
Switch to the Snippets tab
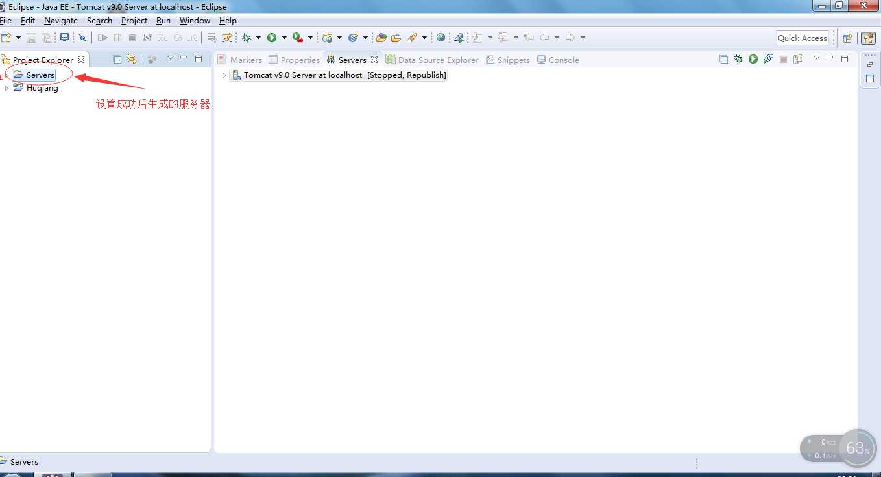point(508,60)
